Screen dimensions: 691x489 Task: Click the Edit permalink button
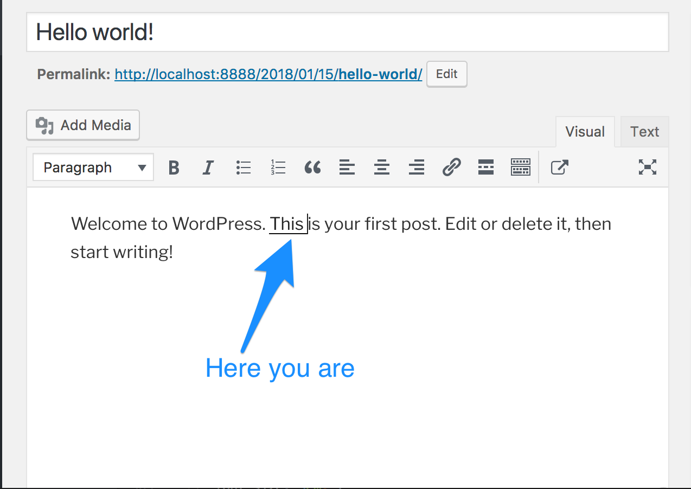pos(447,74)
